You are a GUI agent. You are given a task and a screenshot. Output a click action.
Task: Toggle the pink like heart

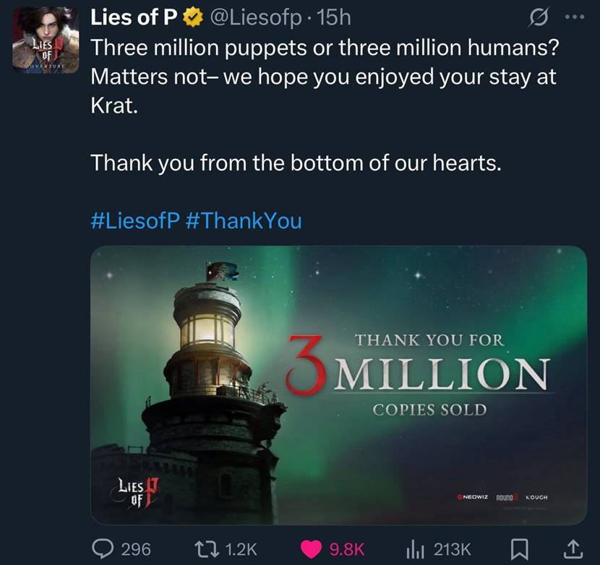pos(311,549)
